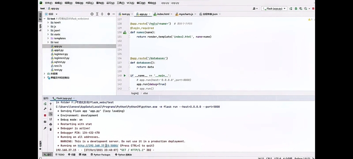Open 终端 terminal tool window

pyautogui.click(x=83, y=155)
